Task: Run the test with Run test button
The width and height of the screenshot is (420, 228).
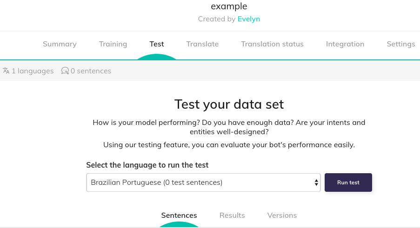Action: [x=348, y=182]
